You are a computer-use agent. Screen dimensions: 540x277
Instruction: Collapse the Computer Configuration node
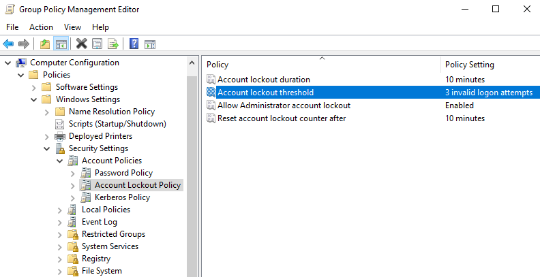[8, 63]
